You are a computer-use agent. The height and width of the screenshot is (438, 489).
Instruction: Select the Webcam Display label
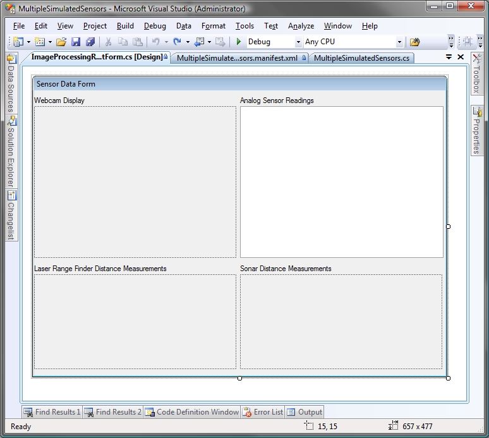coord(59,100)
